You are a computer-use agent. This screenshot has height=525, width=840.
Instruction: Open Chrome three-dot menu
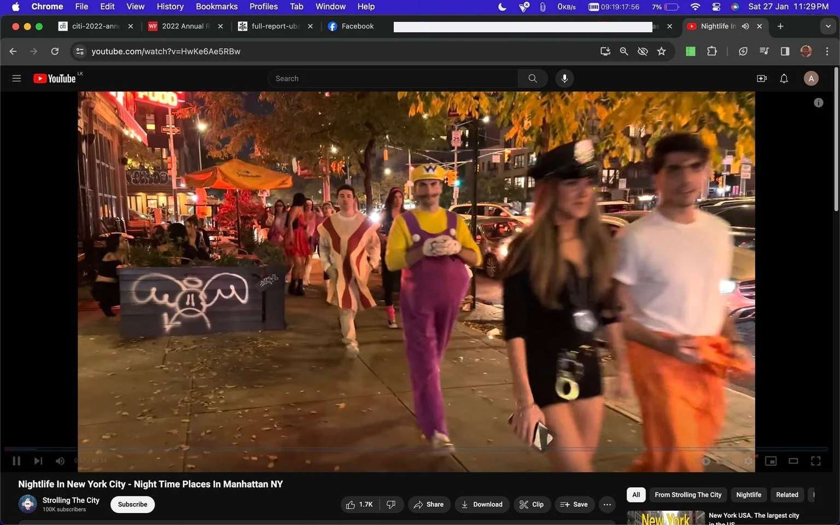point(827,51)
